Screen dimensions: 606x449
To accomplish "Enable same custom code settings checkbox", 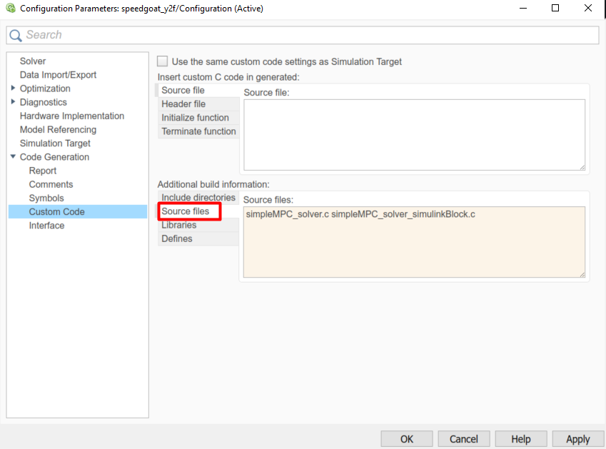I will point(163,61).
